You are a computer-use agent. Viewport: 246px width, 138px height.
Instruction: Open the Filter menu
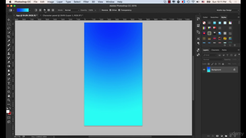tap(86, 2)
